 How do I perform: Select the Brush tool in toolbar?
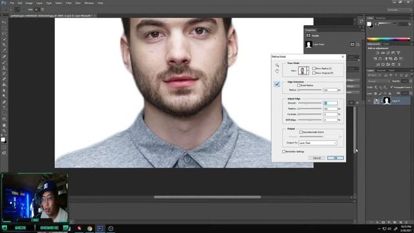pos(4,62)
